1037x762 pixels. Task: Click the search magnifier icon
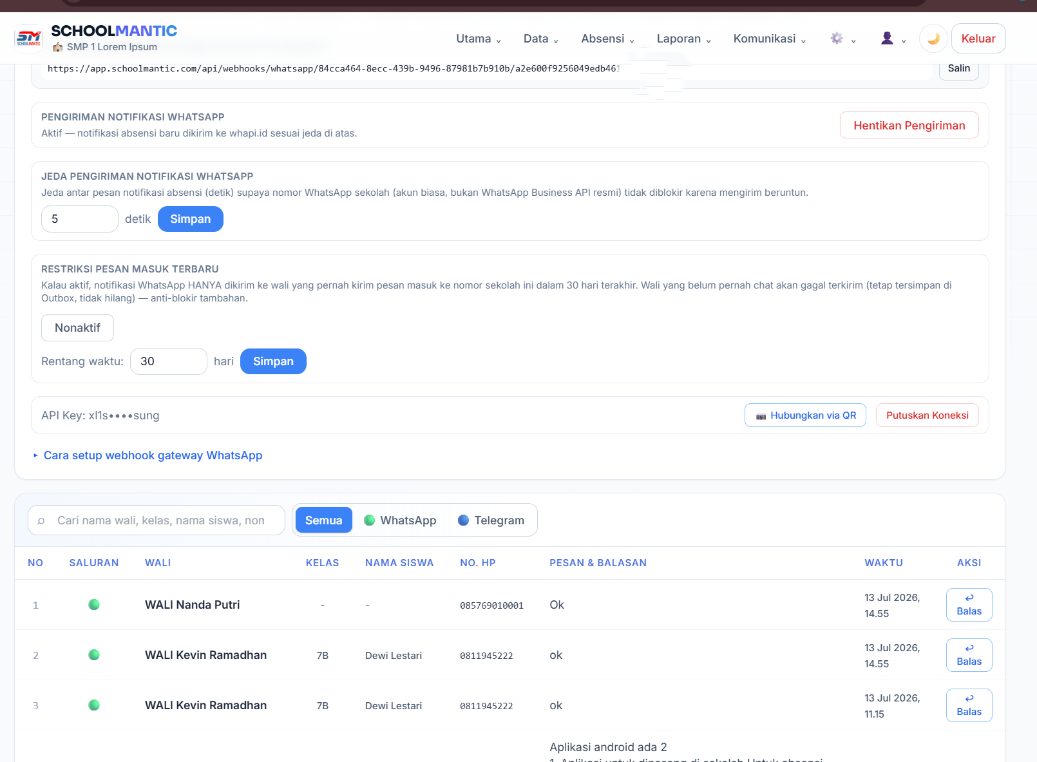coord(41,520)
